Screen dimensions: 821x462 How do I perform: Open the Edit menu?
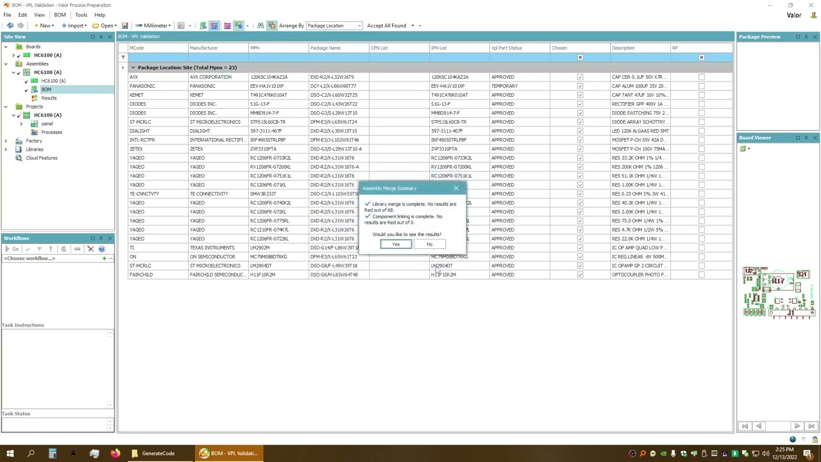click(x=22, y=15)
